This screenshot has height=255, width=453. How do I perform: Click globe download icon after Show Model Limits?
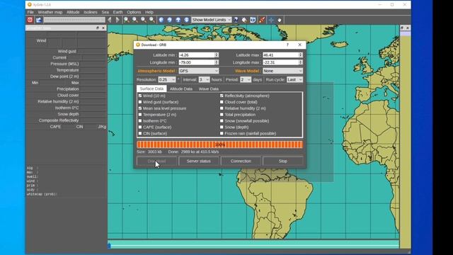click(236, 20)
